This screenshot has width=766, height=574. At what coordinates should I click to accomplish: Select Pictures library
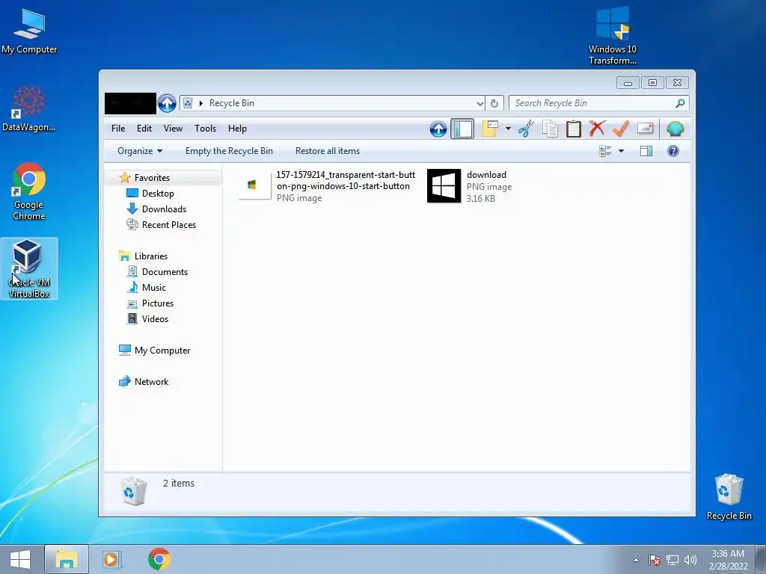click(x=158, y=303)
